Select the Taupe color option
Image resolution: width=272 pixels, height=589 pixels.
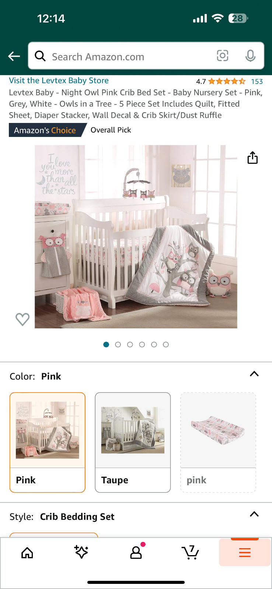click(x=133, y=442)
